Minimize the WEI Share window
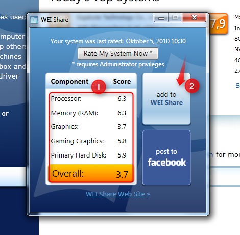 pos(161,18)
